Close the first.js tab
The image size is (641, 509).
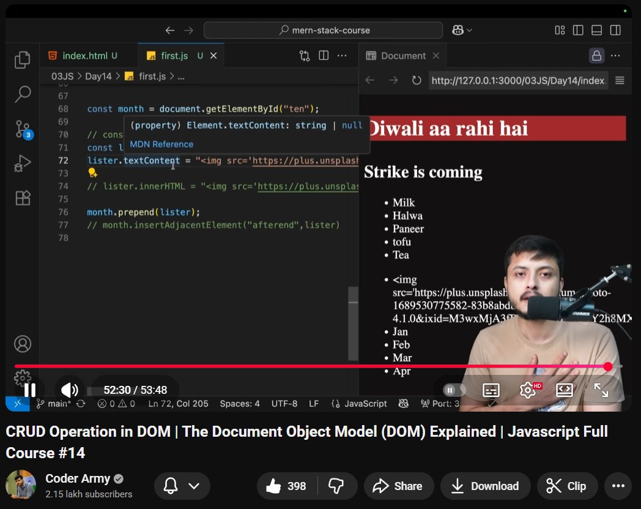213,56
